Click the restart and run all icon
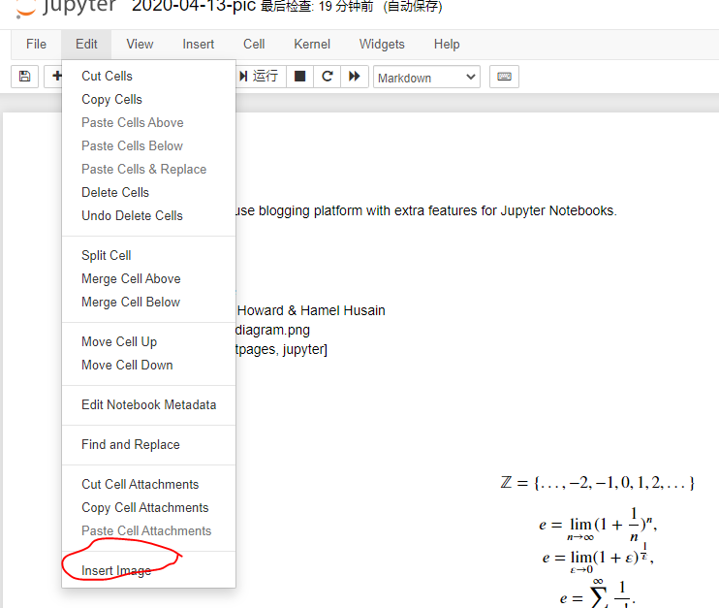This screenshot has width=719, height=608. pyautogui.click(x=355, y=77)
